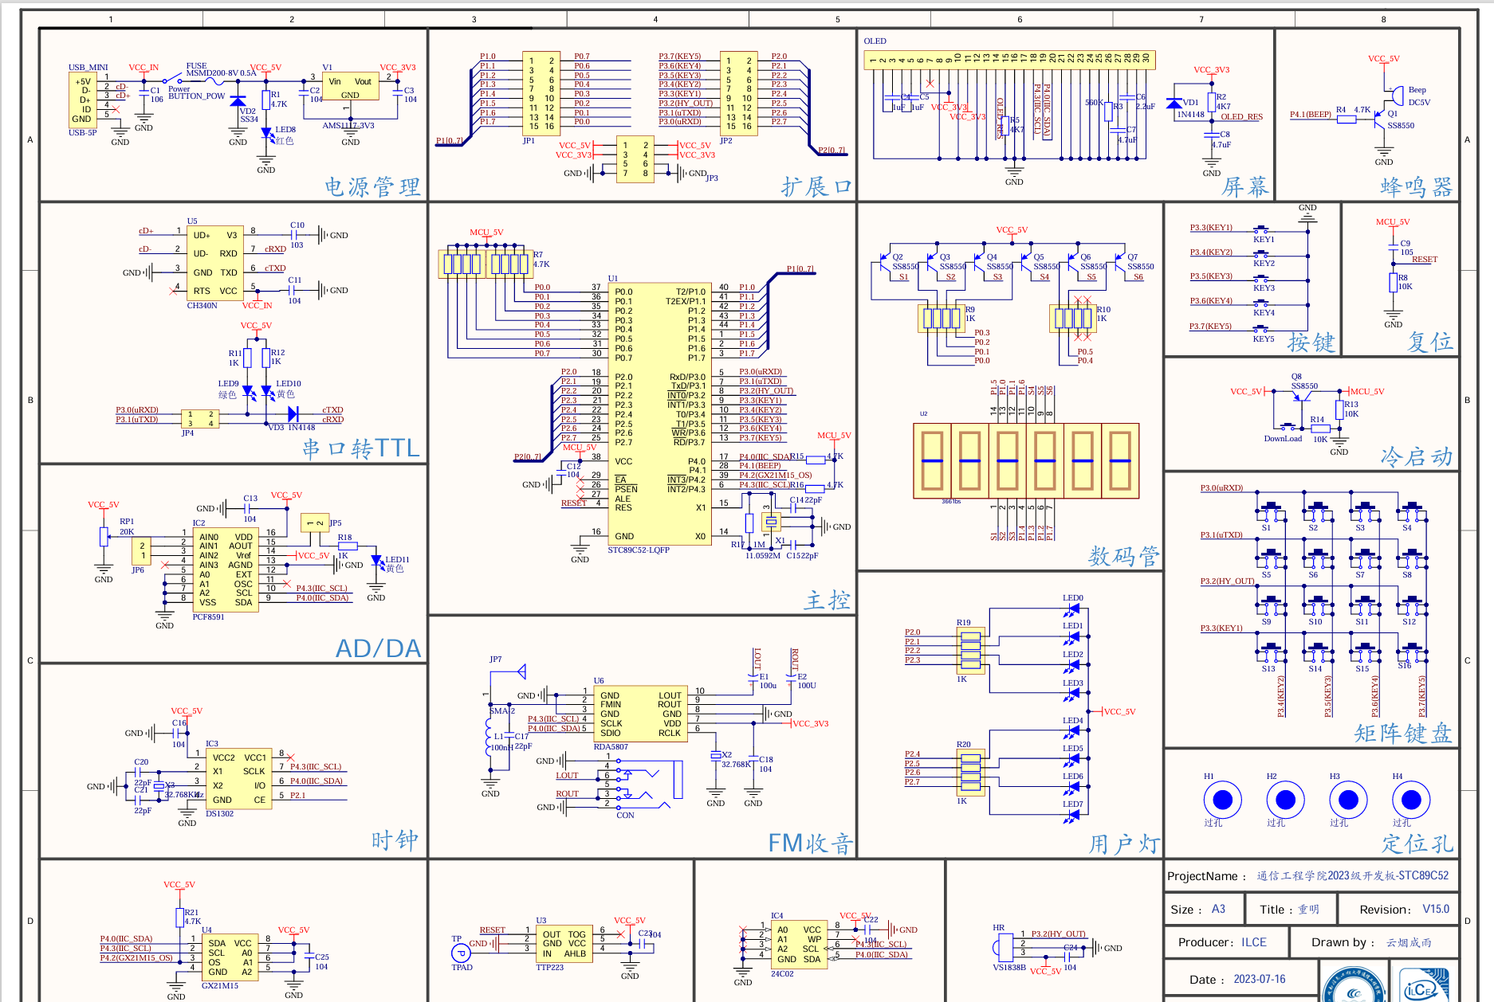Select the PCF8591 IC2 chip body

[x=225, y=569]
